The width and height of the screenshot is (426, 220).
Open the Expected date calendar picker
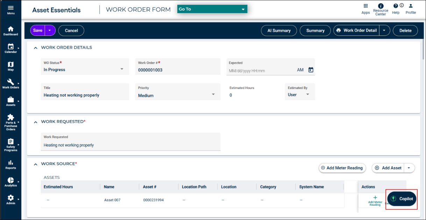[311, 70]
